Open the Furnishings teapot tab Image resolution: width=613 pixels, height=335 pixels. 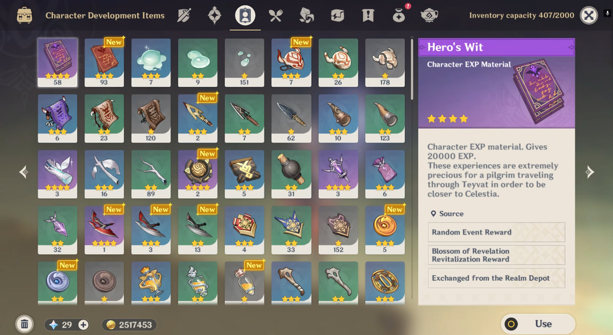coord(429,15)
